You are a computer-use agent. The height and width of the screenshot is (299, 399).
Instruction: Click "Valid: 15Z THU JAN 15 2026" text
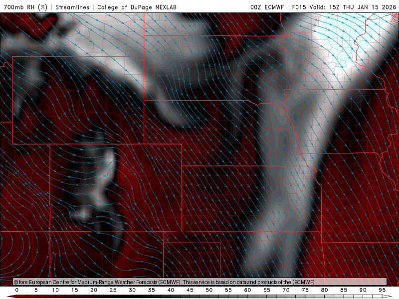click(353, 7)
